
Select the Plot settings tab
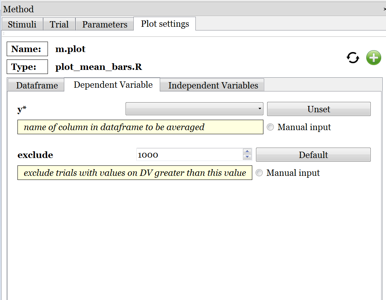[165, 24]
